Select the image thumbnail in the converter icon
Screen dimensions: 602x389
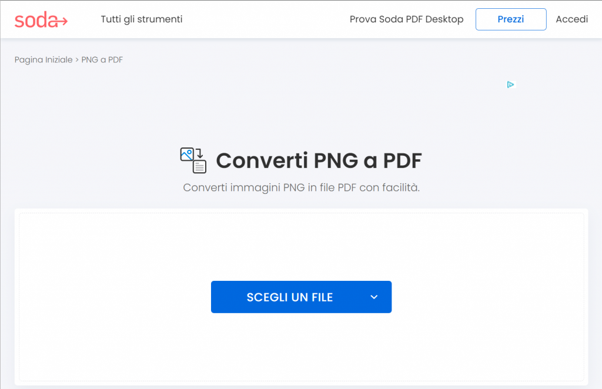188,153
